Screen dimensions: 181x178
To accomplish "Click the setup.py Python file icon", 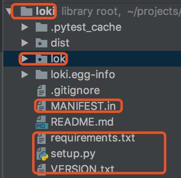I will coord(42,154).
